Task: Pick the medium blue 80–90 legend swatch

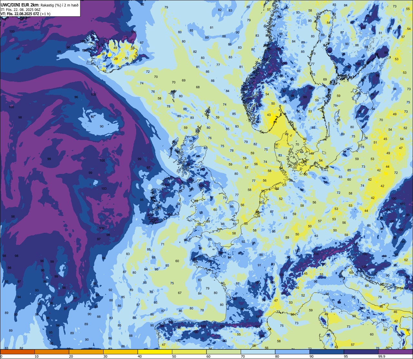Action: [x=292, y=352]
